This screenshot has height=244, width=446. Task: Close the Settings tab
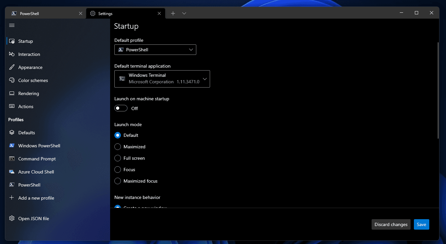[x=159, y=13]
